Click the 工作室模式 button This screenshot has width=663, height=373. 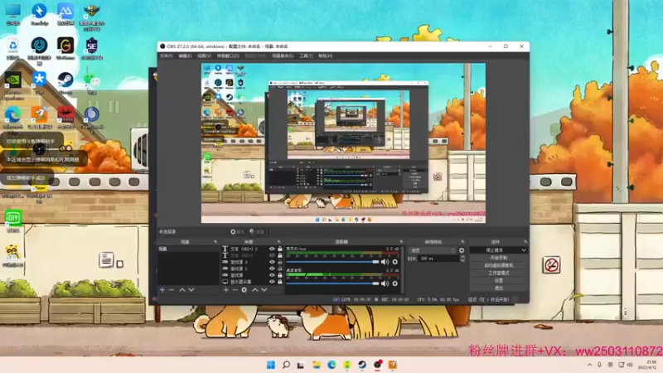(x=499, y=273)
